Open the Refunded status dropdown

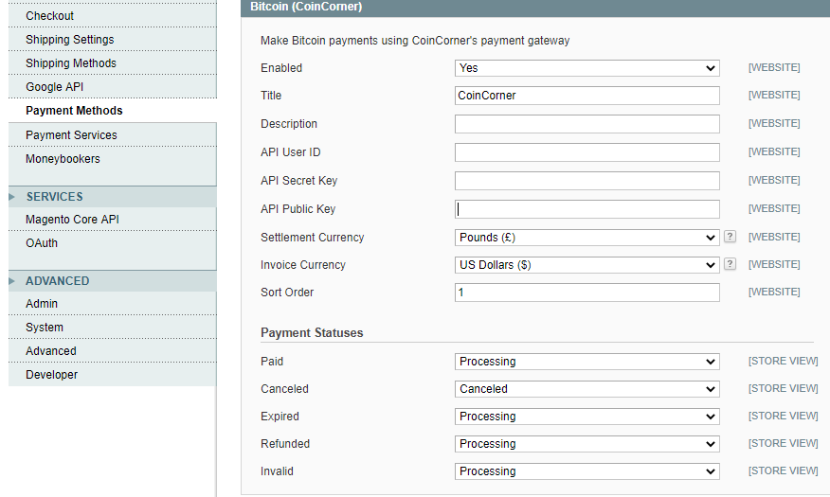coord(587,444)
